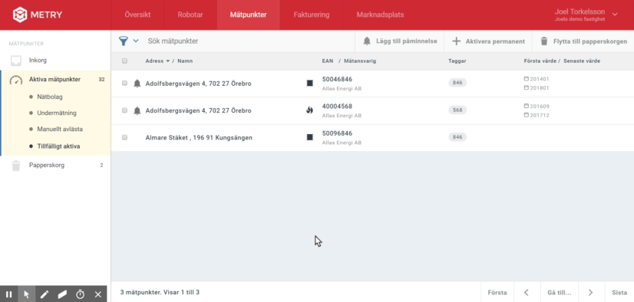Click the Inkorg inbox icon
Image resolution: width=634 pixels, height=302 pixels.
[16, 61]
